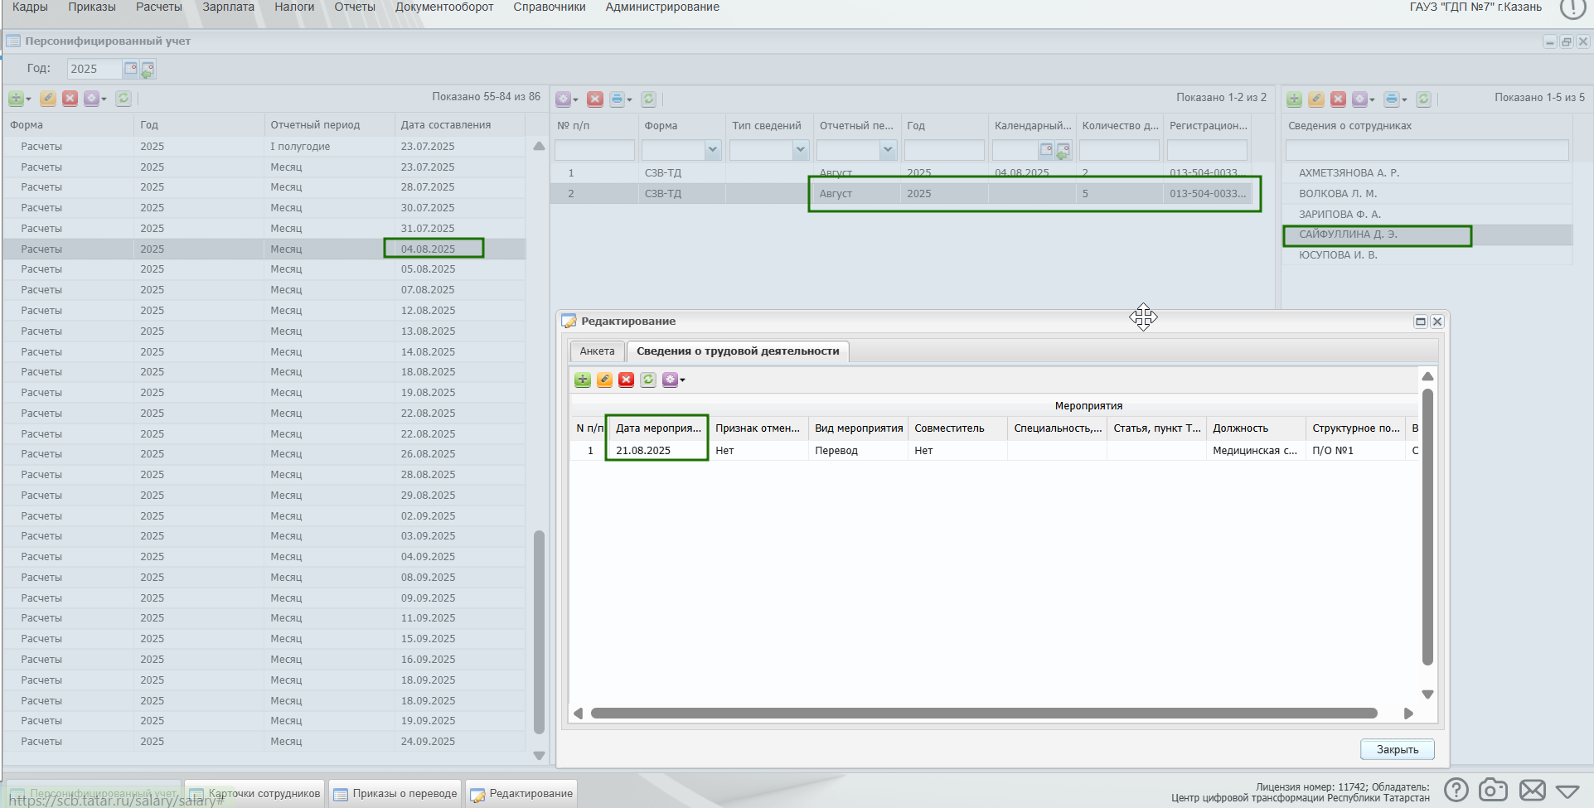The width and height of the screenshot is (1594, 808).
Task: Edit record with orange pencil in Редактирование dialog
Action: pos(604,380)
